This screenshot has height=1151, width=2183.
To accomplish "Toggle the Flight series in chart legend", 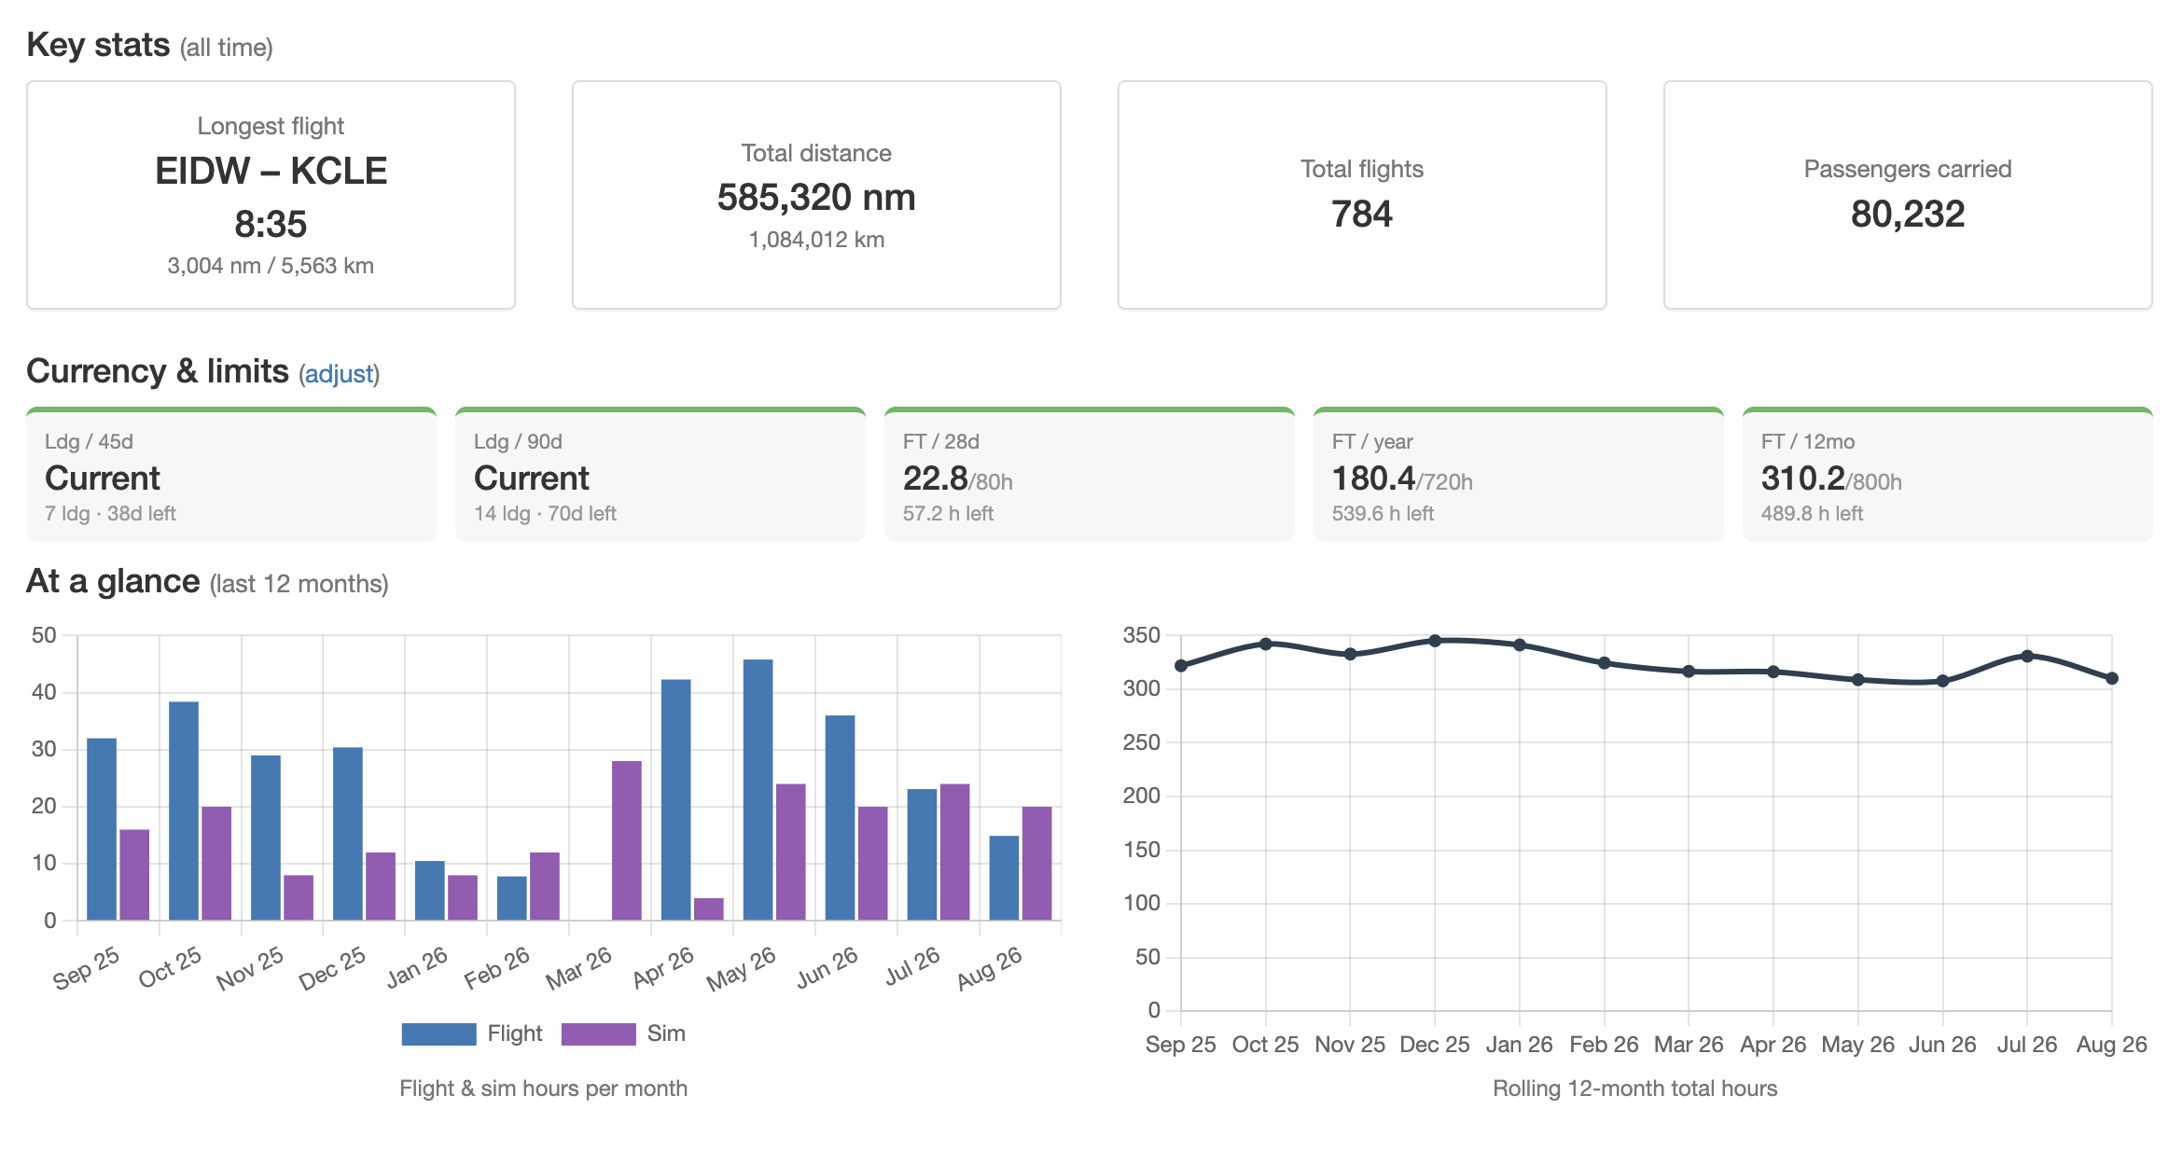I will tap(472, 1033).
